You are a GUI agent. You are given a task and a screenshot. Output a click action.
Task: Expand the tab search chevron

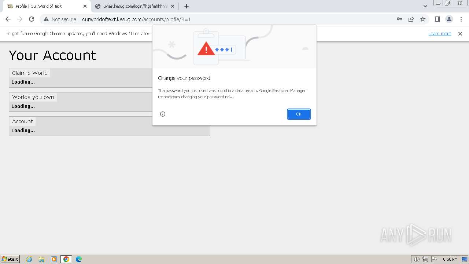click(x=425, y=6)
